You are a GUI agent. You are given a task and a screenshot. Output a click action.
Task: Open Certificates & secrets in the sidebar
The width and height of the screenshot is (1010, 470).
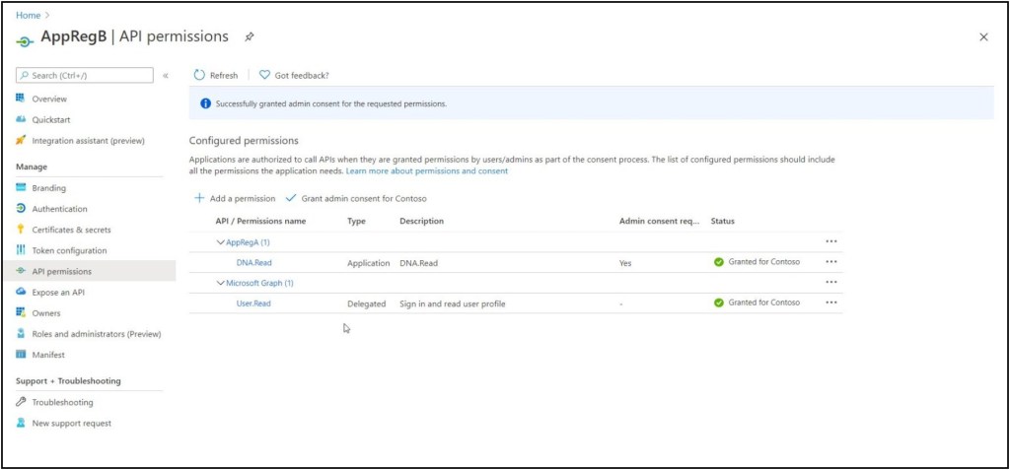[71, 230]
